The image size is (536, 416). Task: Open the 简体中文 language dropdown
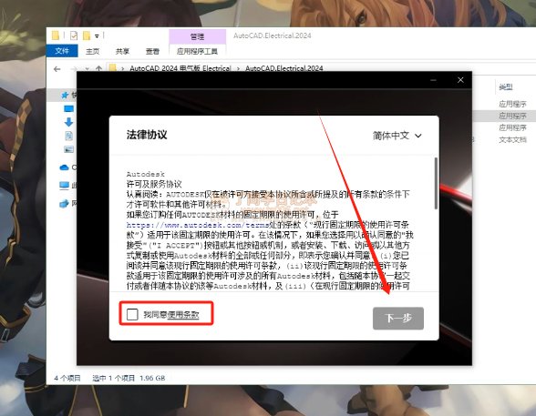[397, 136]
